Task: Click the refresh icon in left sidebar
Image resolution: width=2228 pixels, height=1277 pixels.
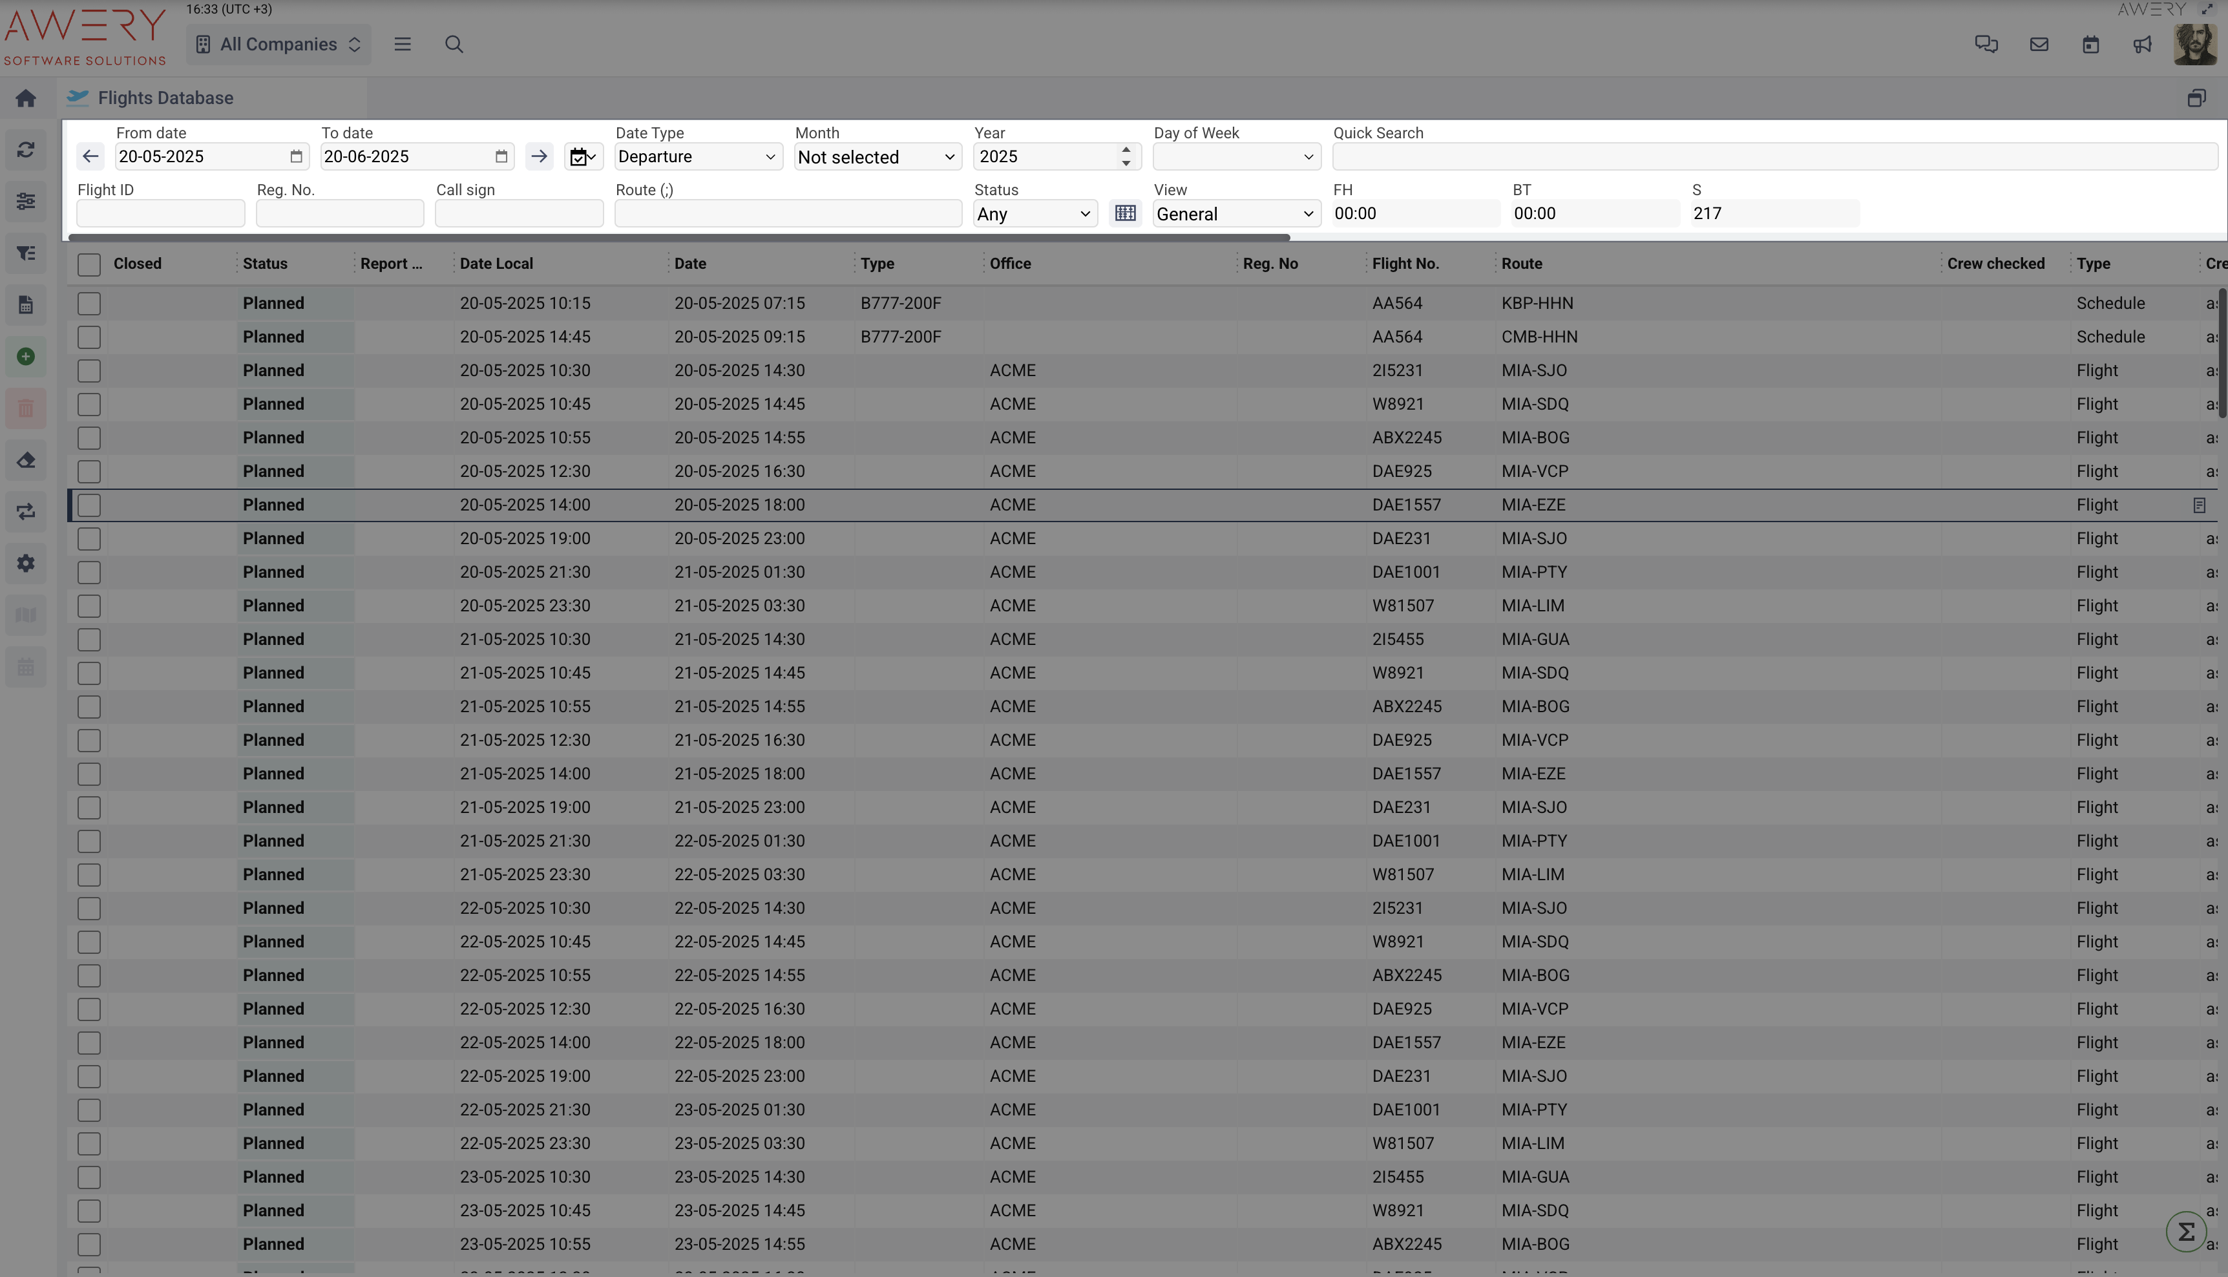Action: 25,150
